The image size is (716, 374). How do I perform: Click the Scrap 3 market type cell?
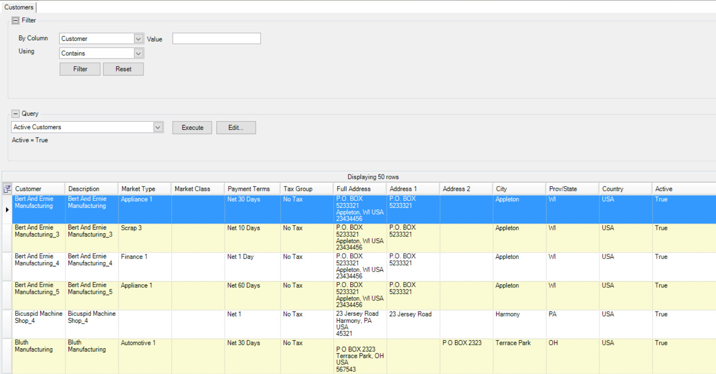click(145, 238)
